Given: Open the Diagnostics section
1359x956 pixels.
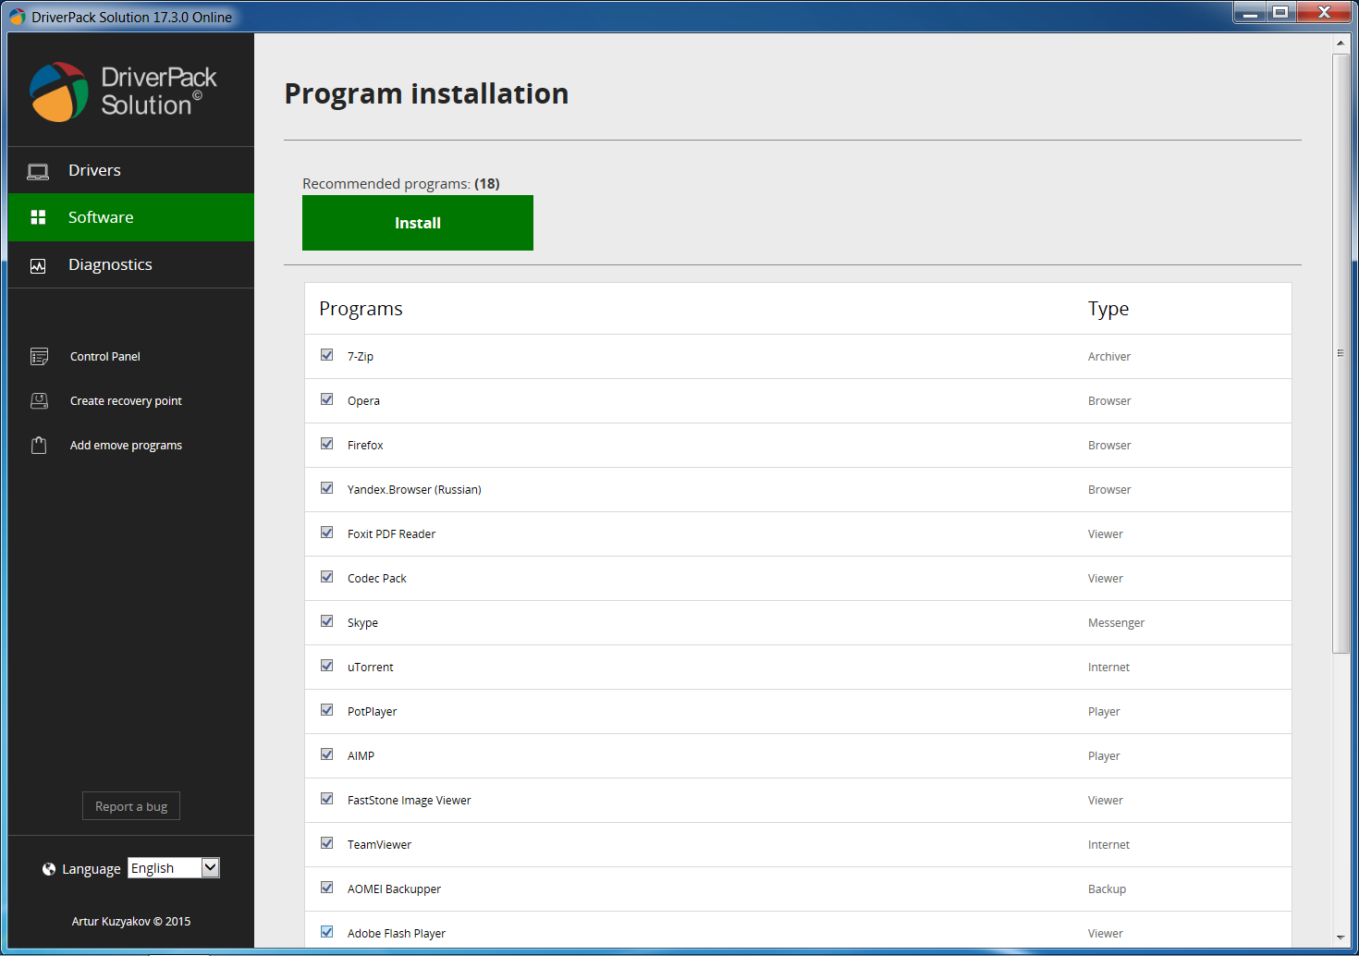Looking at the screenshot, I should 110,264.
